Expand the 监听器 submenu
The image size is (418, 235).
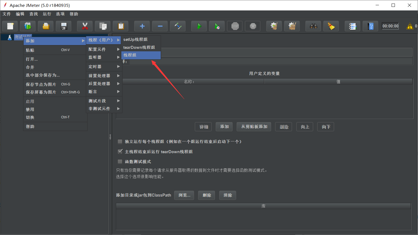(104, 57)
